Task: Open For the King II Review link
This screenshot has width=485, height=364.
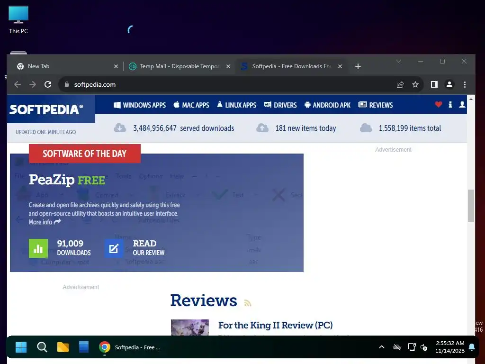Action: pos(275,325)
